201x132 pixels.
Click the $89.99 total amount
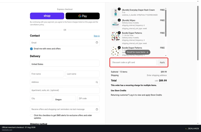pos(163,81)
